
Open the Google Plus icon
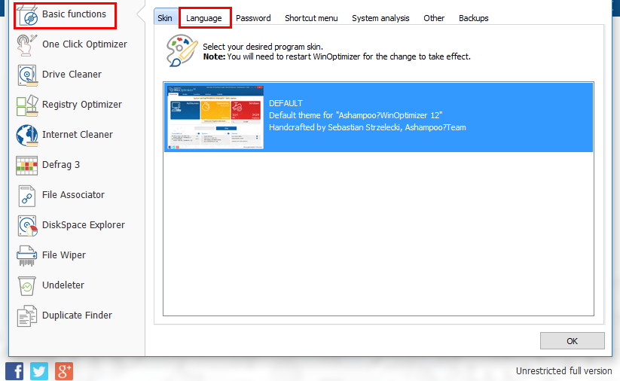tap(64, 371)
